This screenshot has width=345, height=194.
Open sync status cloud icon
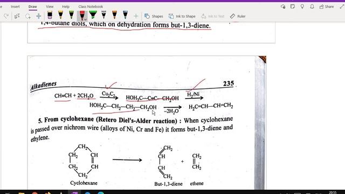(x=283, y=6)
